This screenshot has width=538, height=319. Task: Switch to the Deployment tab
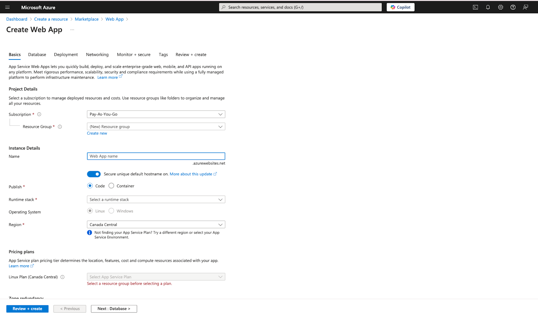66,54
